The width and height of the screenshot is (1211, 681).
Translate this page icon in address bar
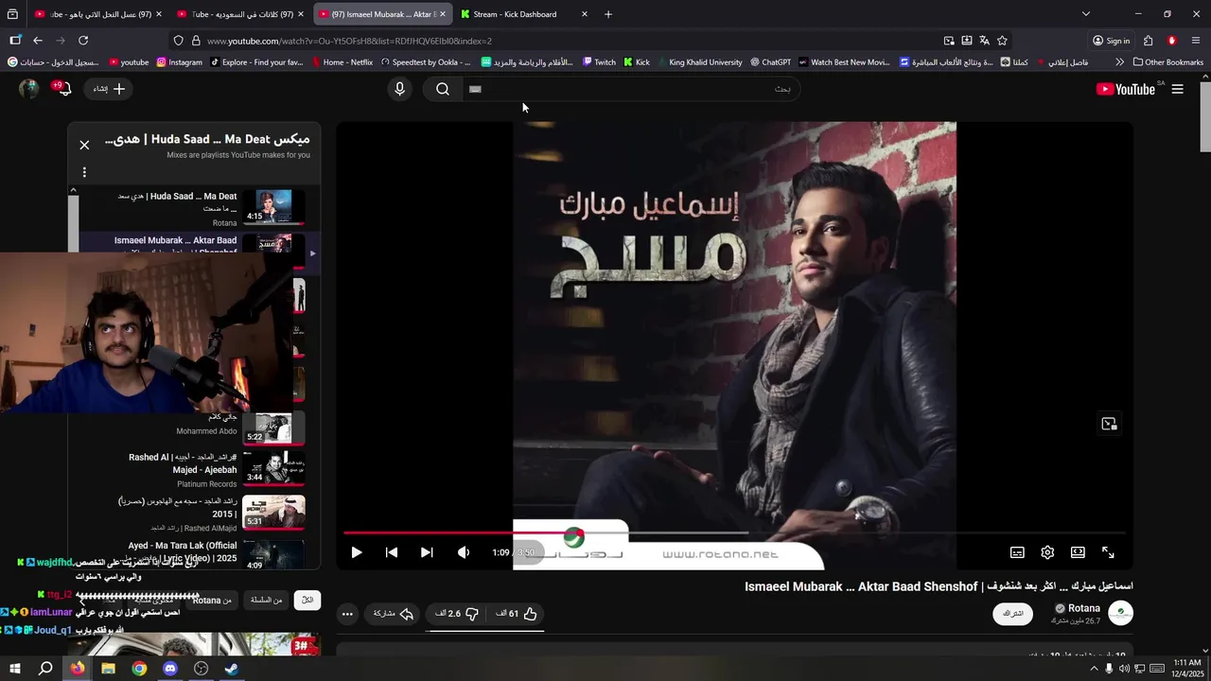984,41
